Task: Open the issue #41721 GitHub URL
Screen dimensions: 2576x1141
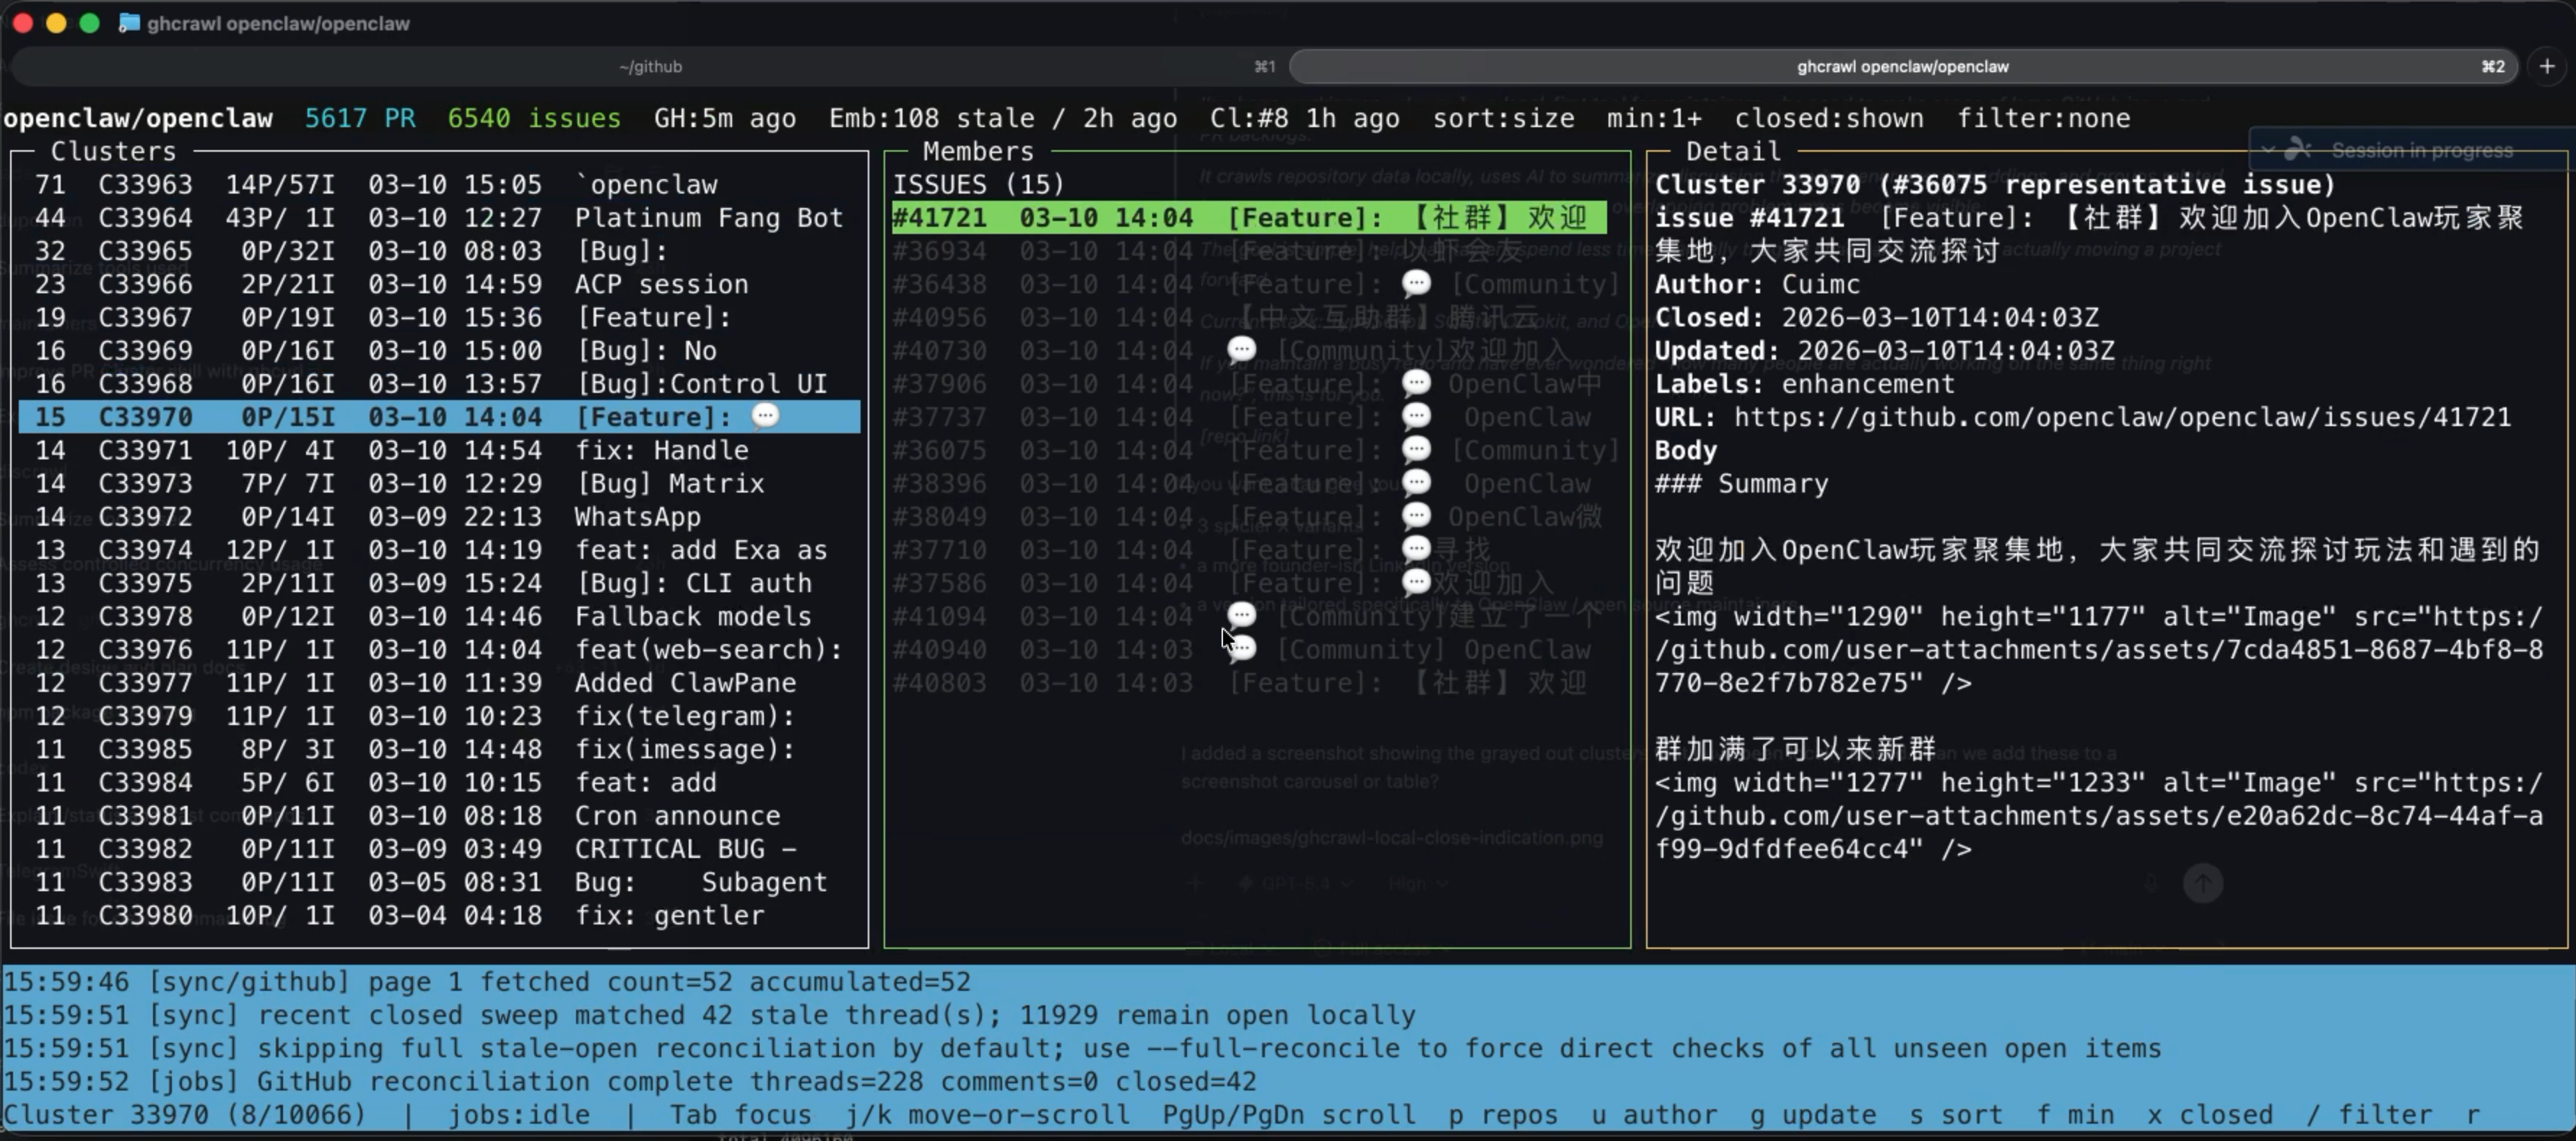Action: pos(2121,417)
